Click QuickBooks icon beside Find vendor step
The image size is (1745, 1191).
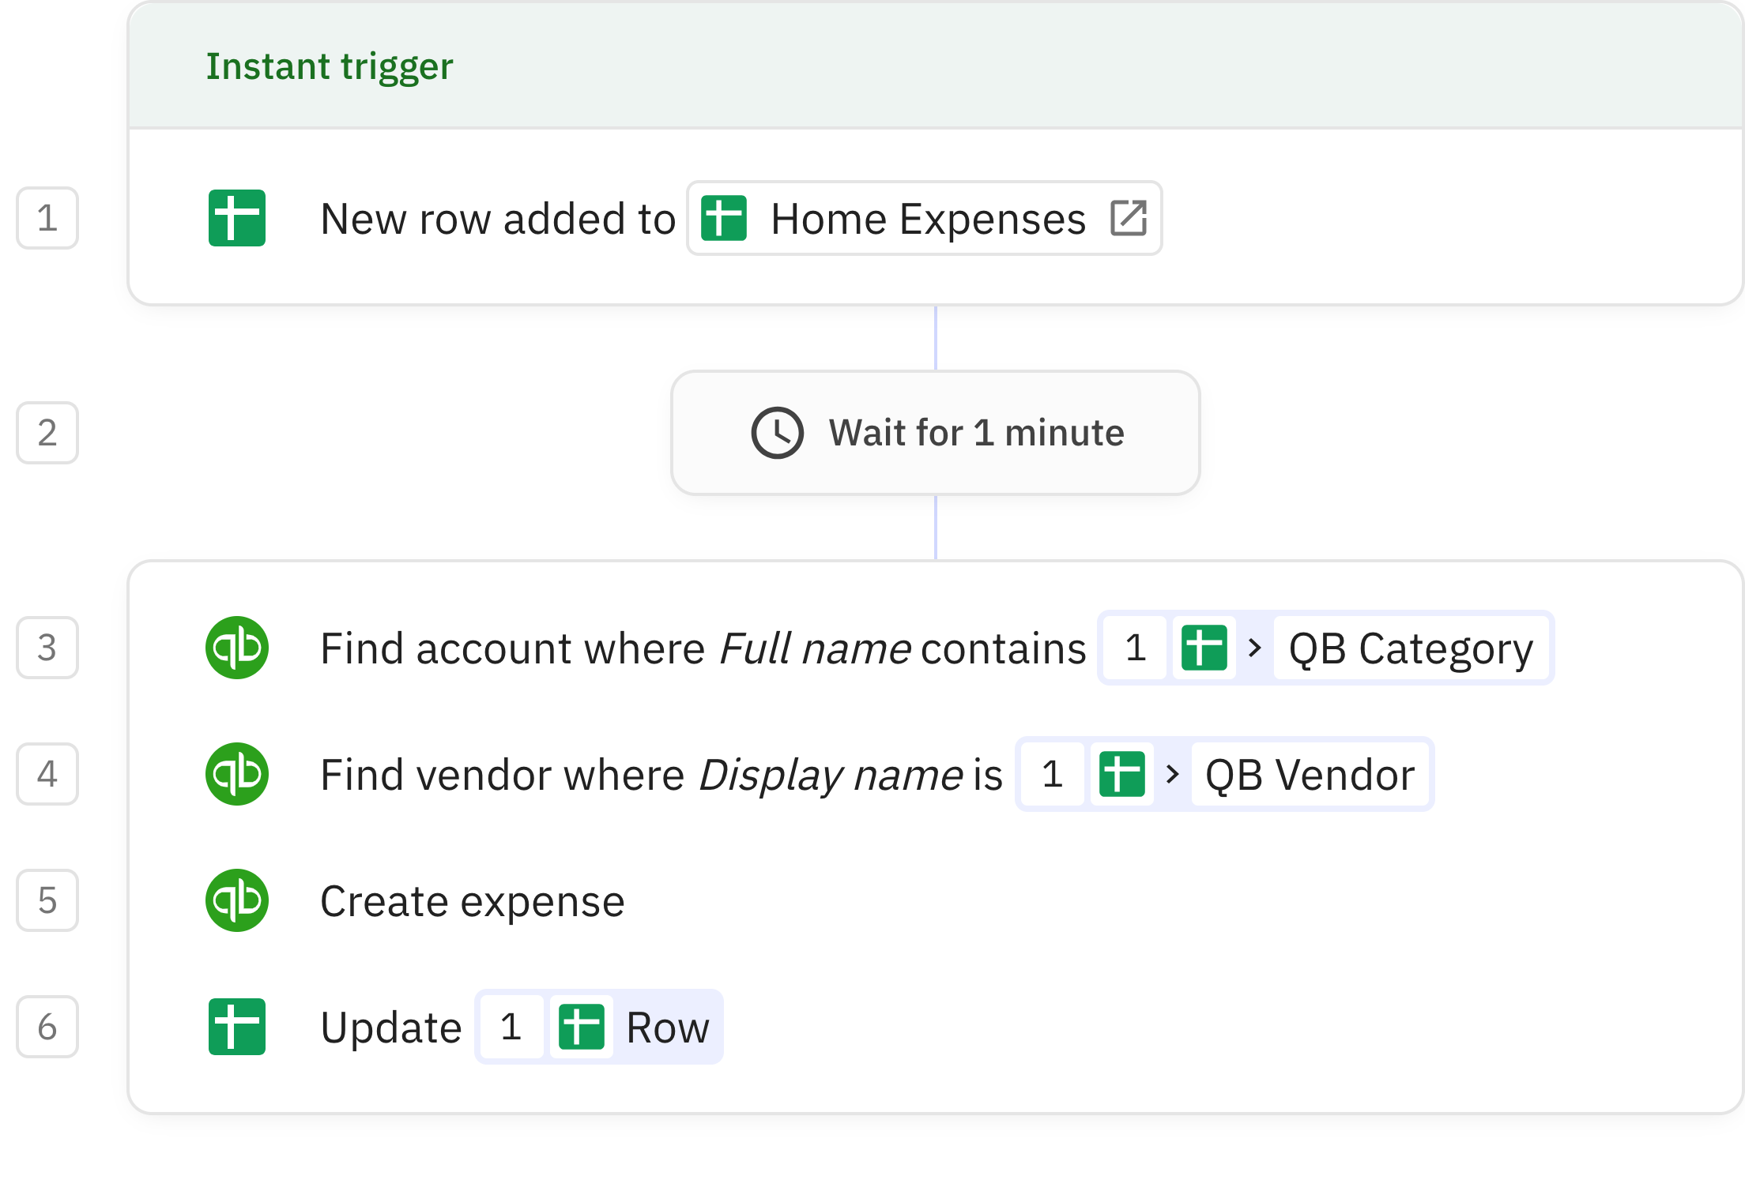click(x=236, y=774)
